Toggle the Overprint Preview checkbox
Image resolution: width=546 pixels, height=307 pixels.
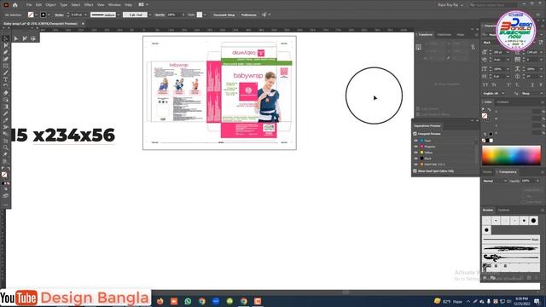[415, 134]
